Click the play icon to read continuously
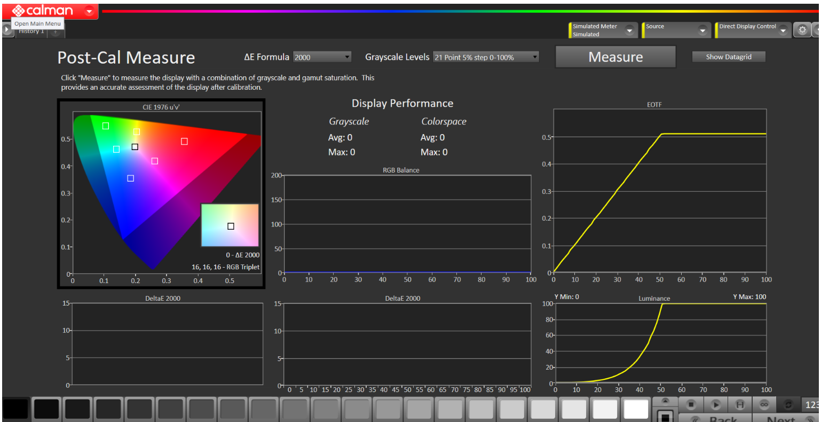Image resolution: width=821 pixels, height=422 pixels. 716,405
